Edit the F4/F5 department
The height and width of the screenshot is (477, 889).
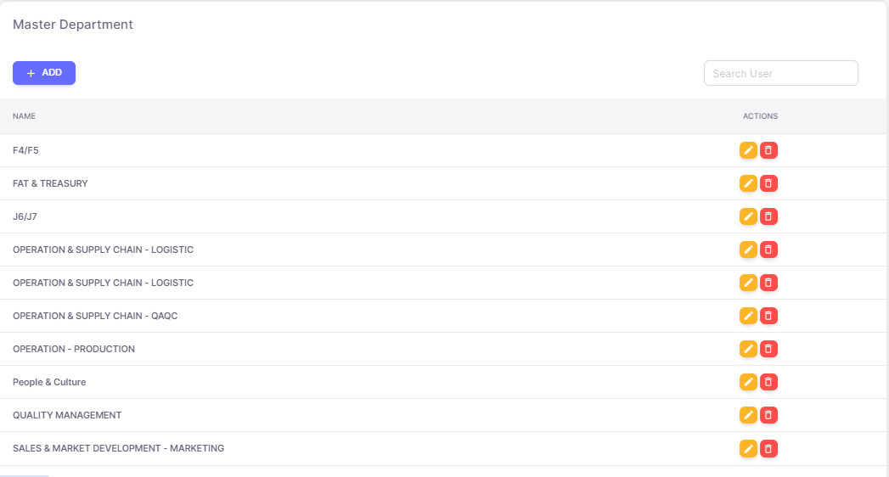[748, 150]
